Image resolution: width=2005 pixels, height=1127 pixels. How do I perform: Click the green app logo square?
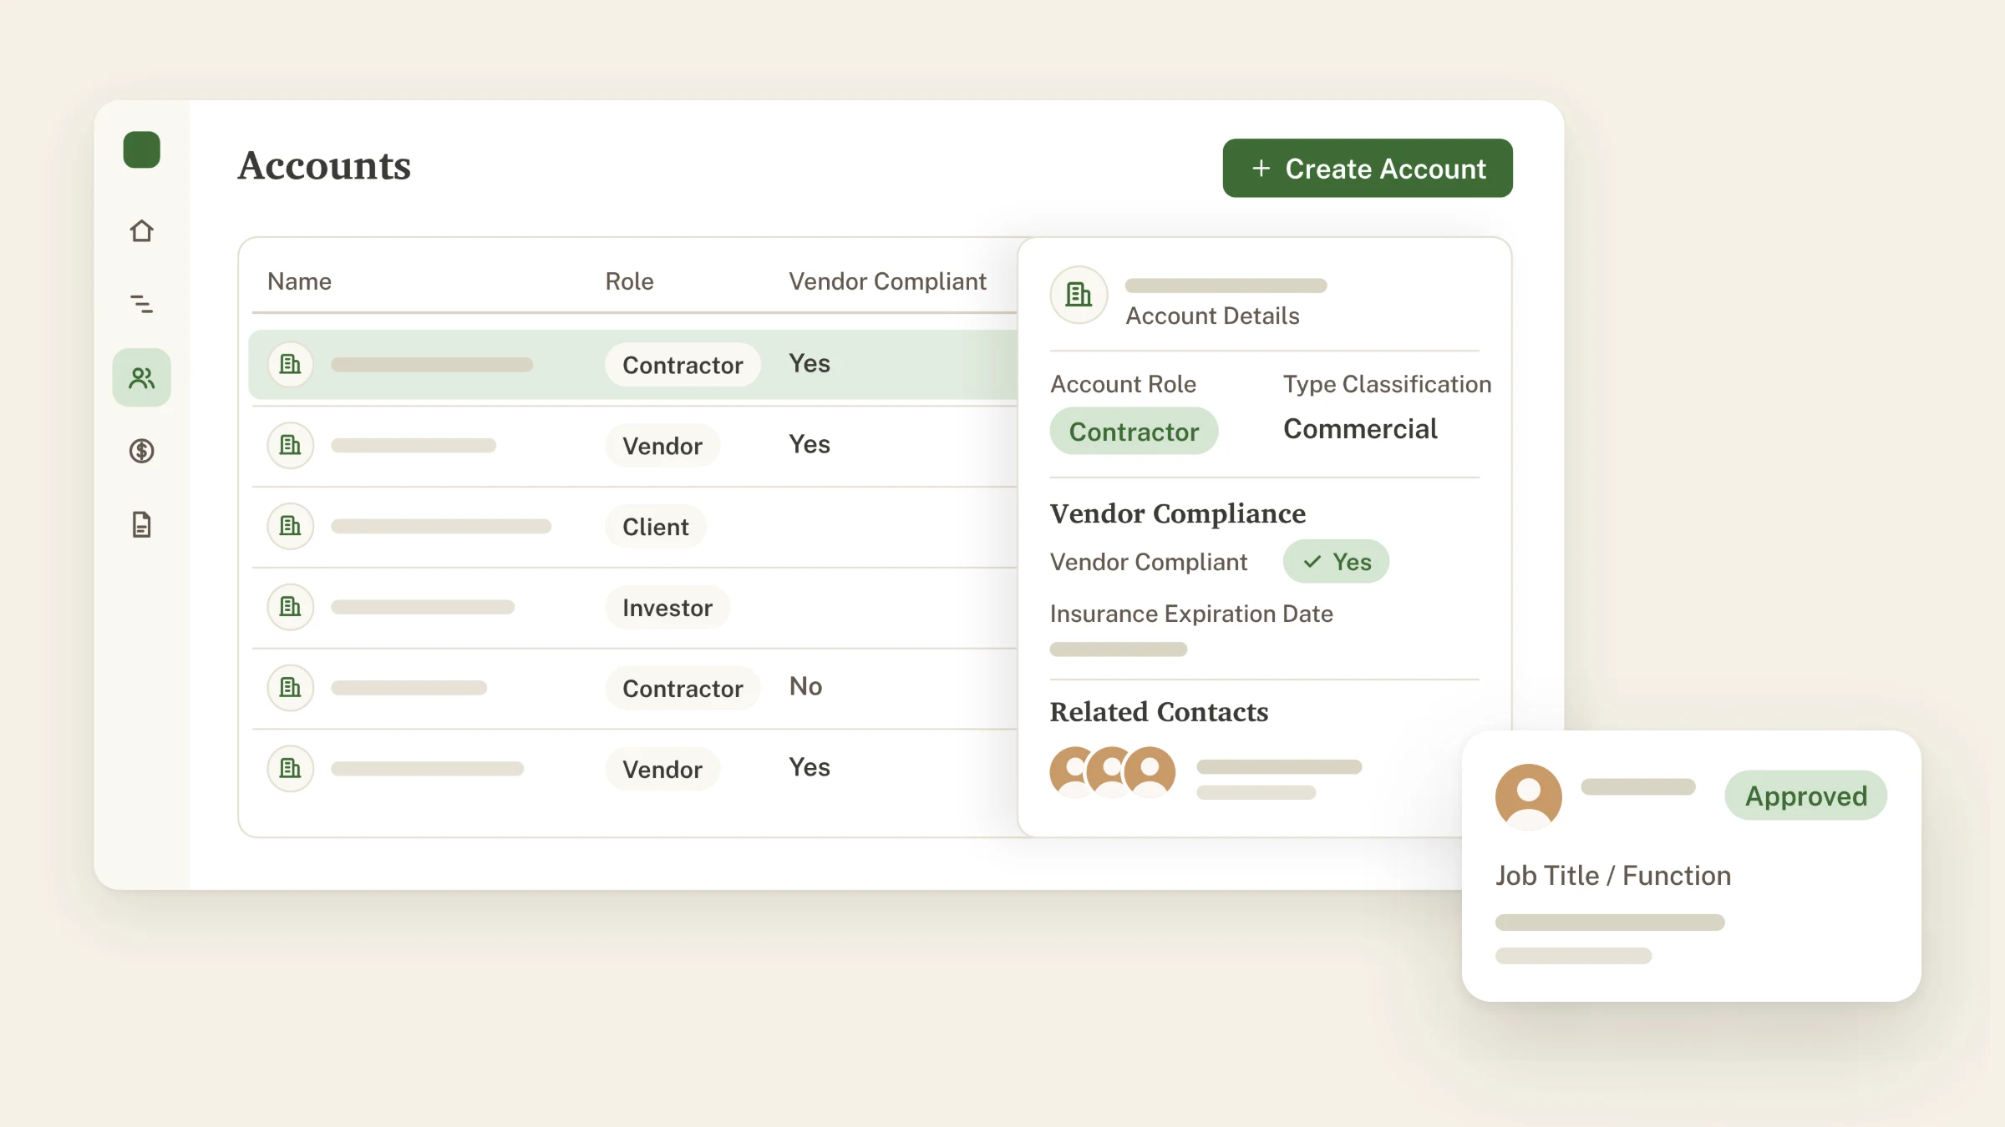141,150
